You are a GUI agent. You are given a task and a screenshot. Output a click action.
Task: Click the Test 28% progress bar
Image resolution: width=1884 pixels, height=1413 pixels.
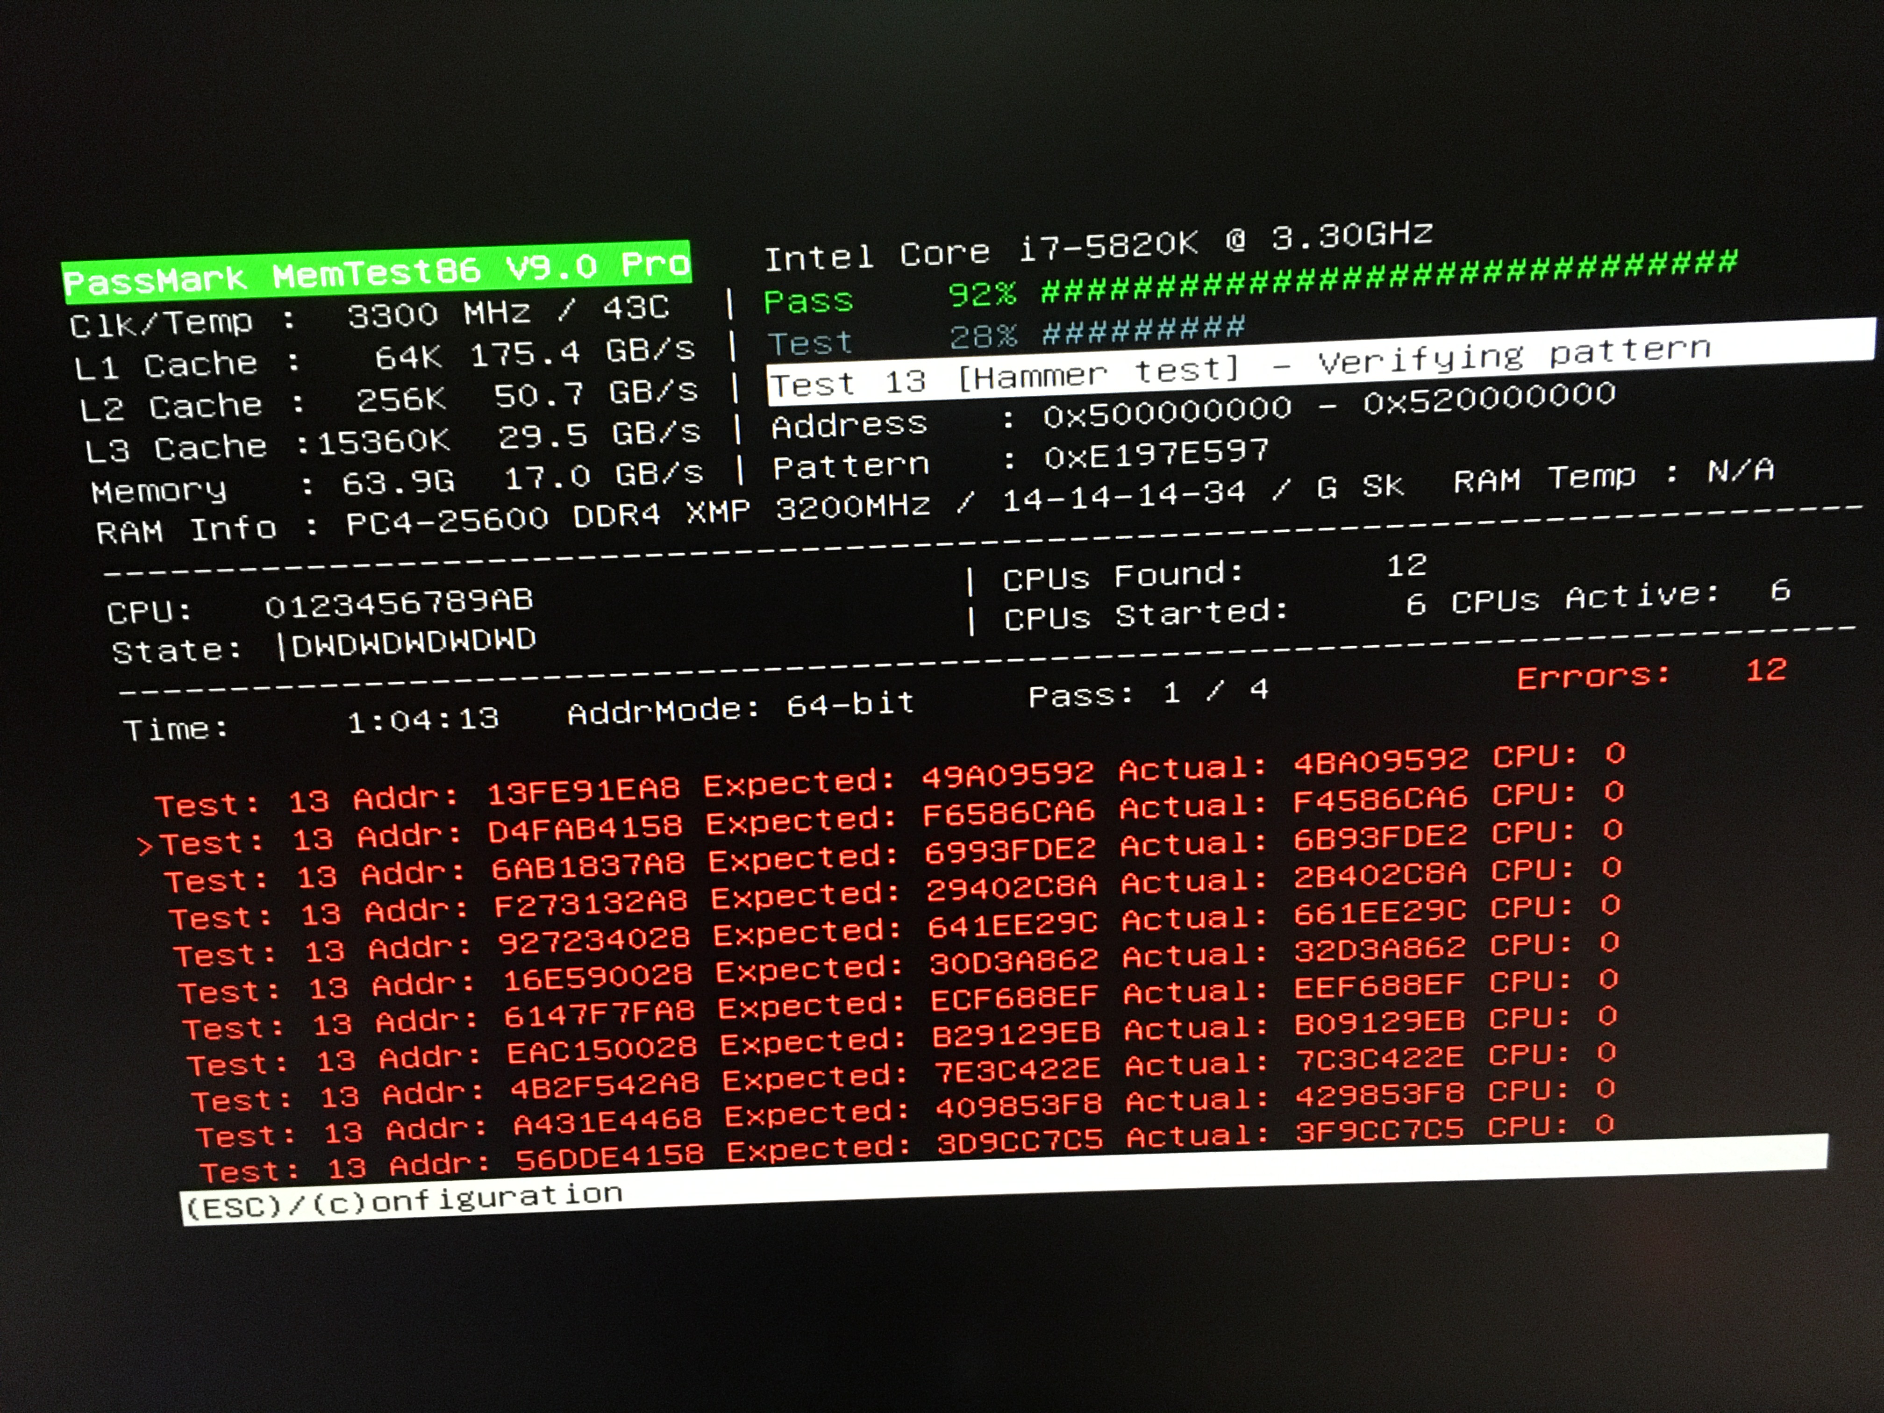tap(1143, 330)
